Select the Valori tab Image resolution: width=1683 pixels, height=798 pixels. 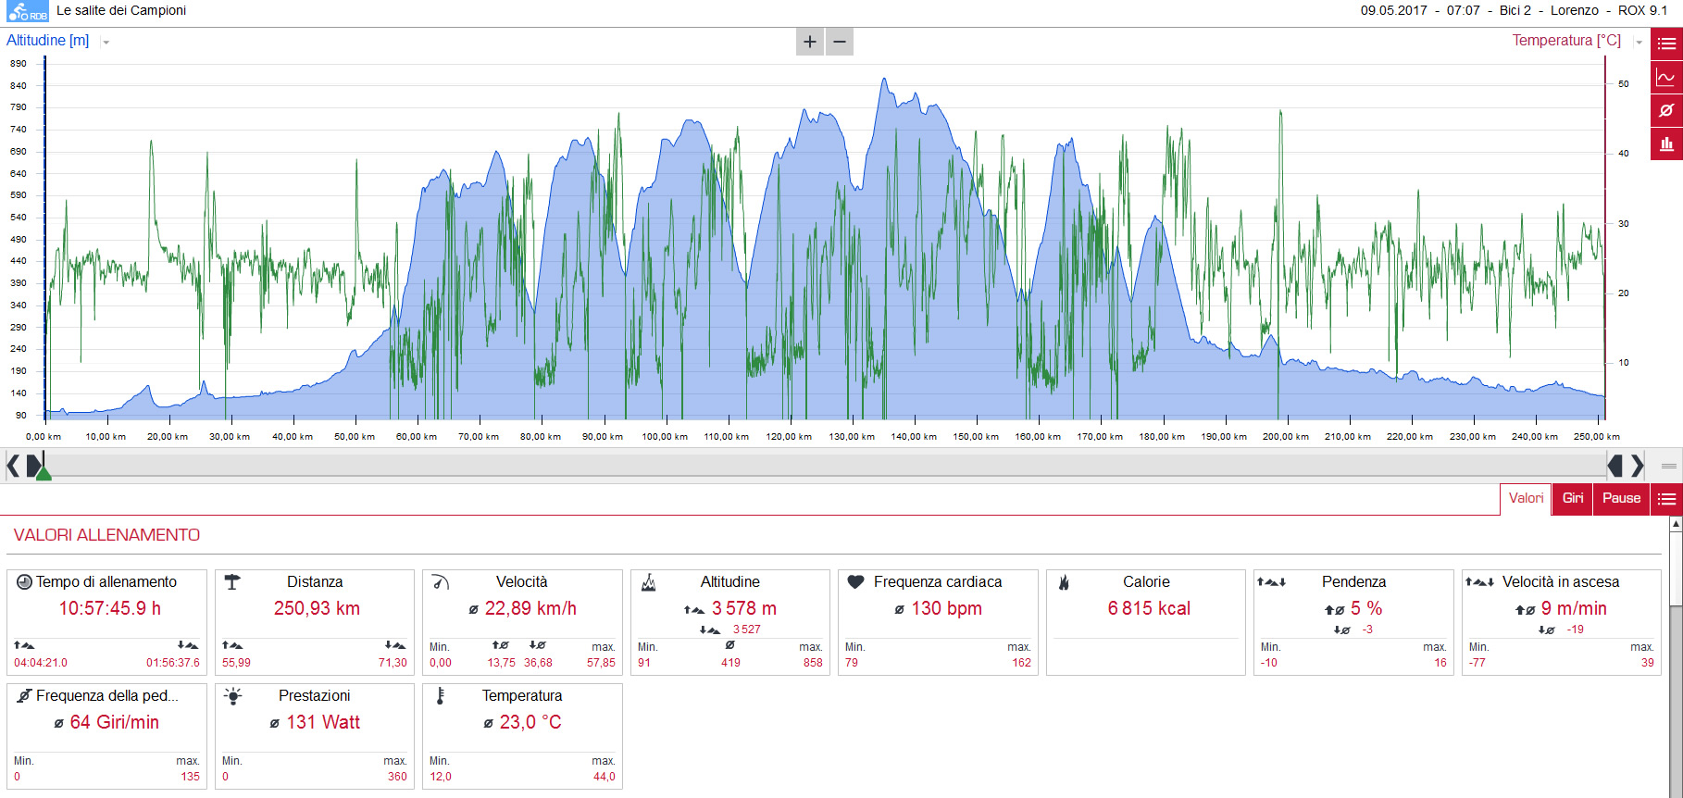pos(1526,498)
